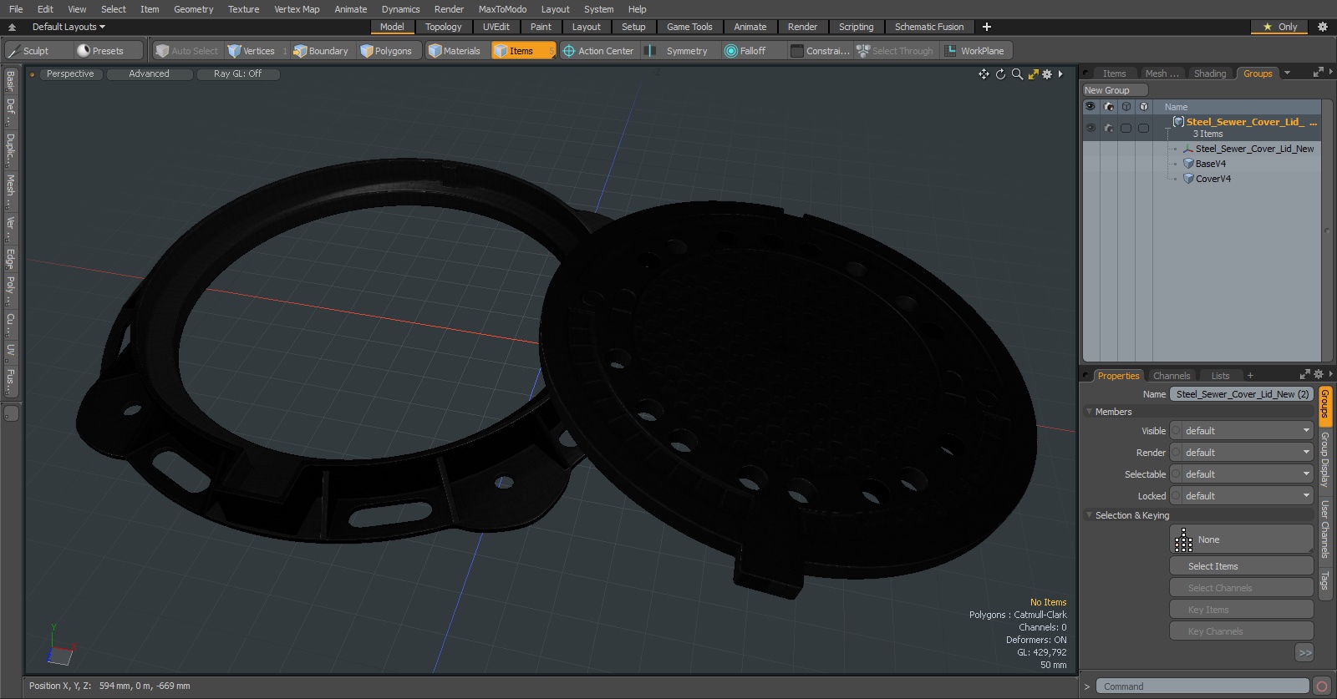
Task: Open viewport settings gear icon
Action: coord(1047,74)
